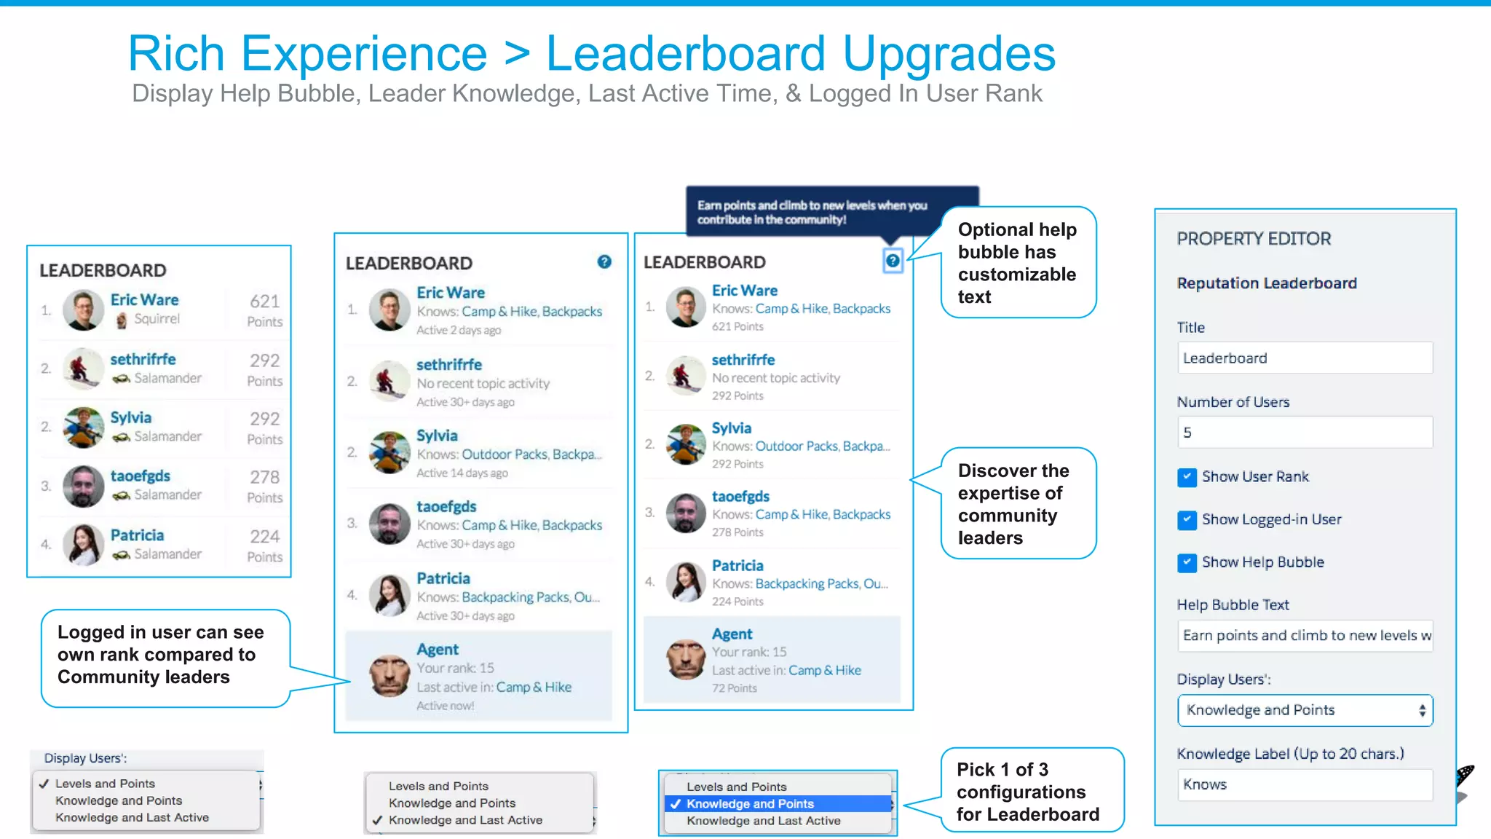The width and height of the screenshot is (1491, 839).
Task: Click the Squirrel level icon under Eric Ware
Action: 122,320
